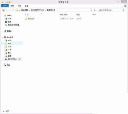Open the 文件 menu tab

5,6
